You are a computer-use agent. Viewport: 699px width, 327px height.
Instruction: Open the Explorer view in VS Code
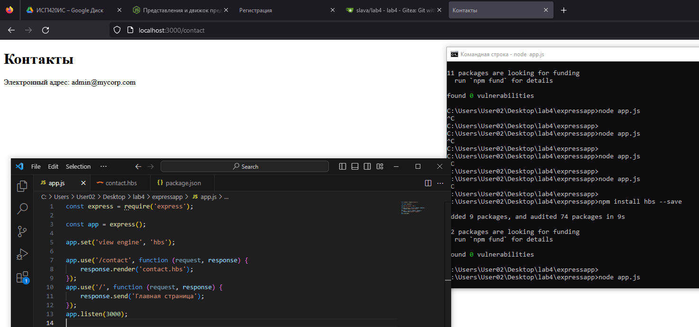coord(22,186)
